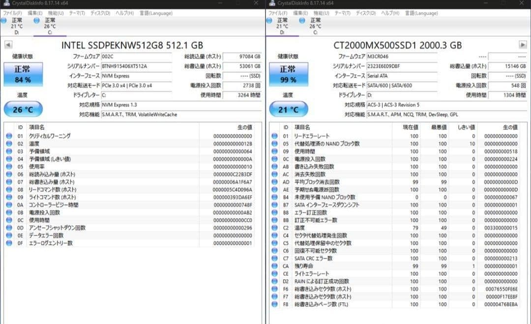Click the blue indicator beside リードエラーレート attribute
The width and height of the screenshot is (531, 324).
pyautogui.click(x=274, y=136)
